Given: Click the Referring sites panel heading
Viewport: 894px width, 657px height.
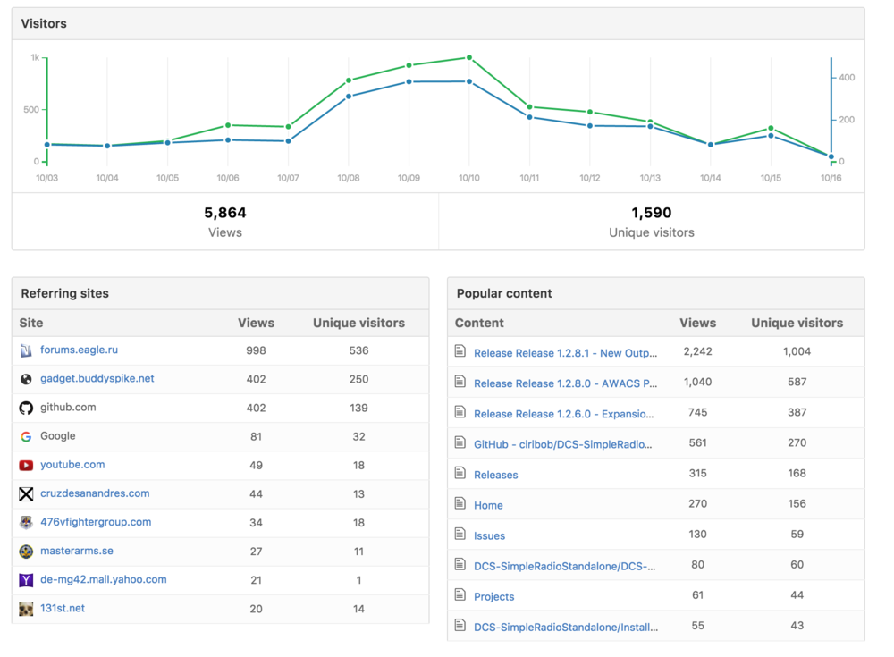Looking at the screenshot, I should [65, 293].
